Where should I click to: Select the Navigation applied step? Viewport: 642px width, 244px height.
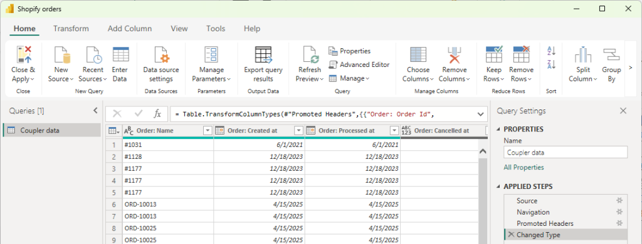[x=565, y=212]
